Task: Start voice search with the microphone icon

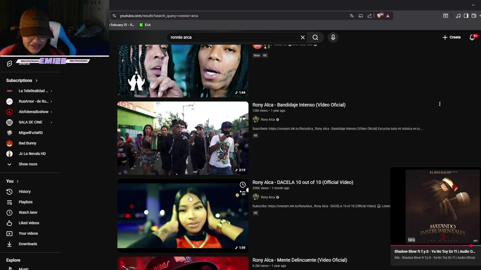Action: [x=333, y=37]
